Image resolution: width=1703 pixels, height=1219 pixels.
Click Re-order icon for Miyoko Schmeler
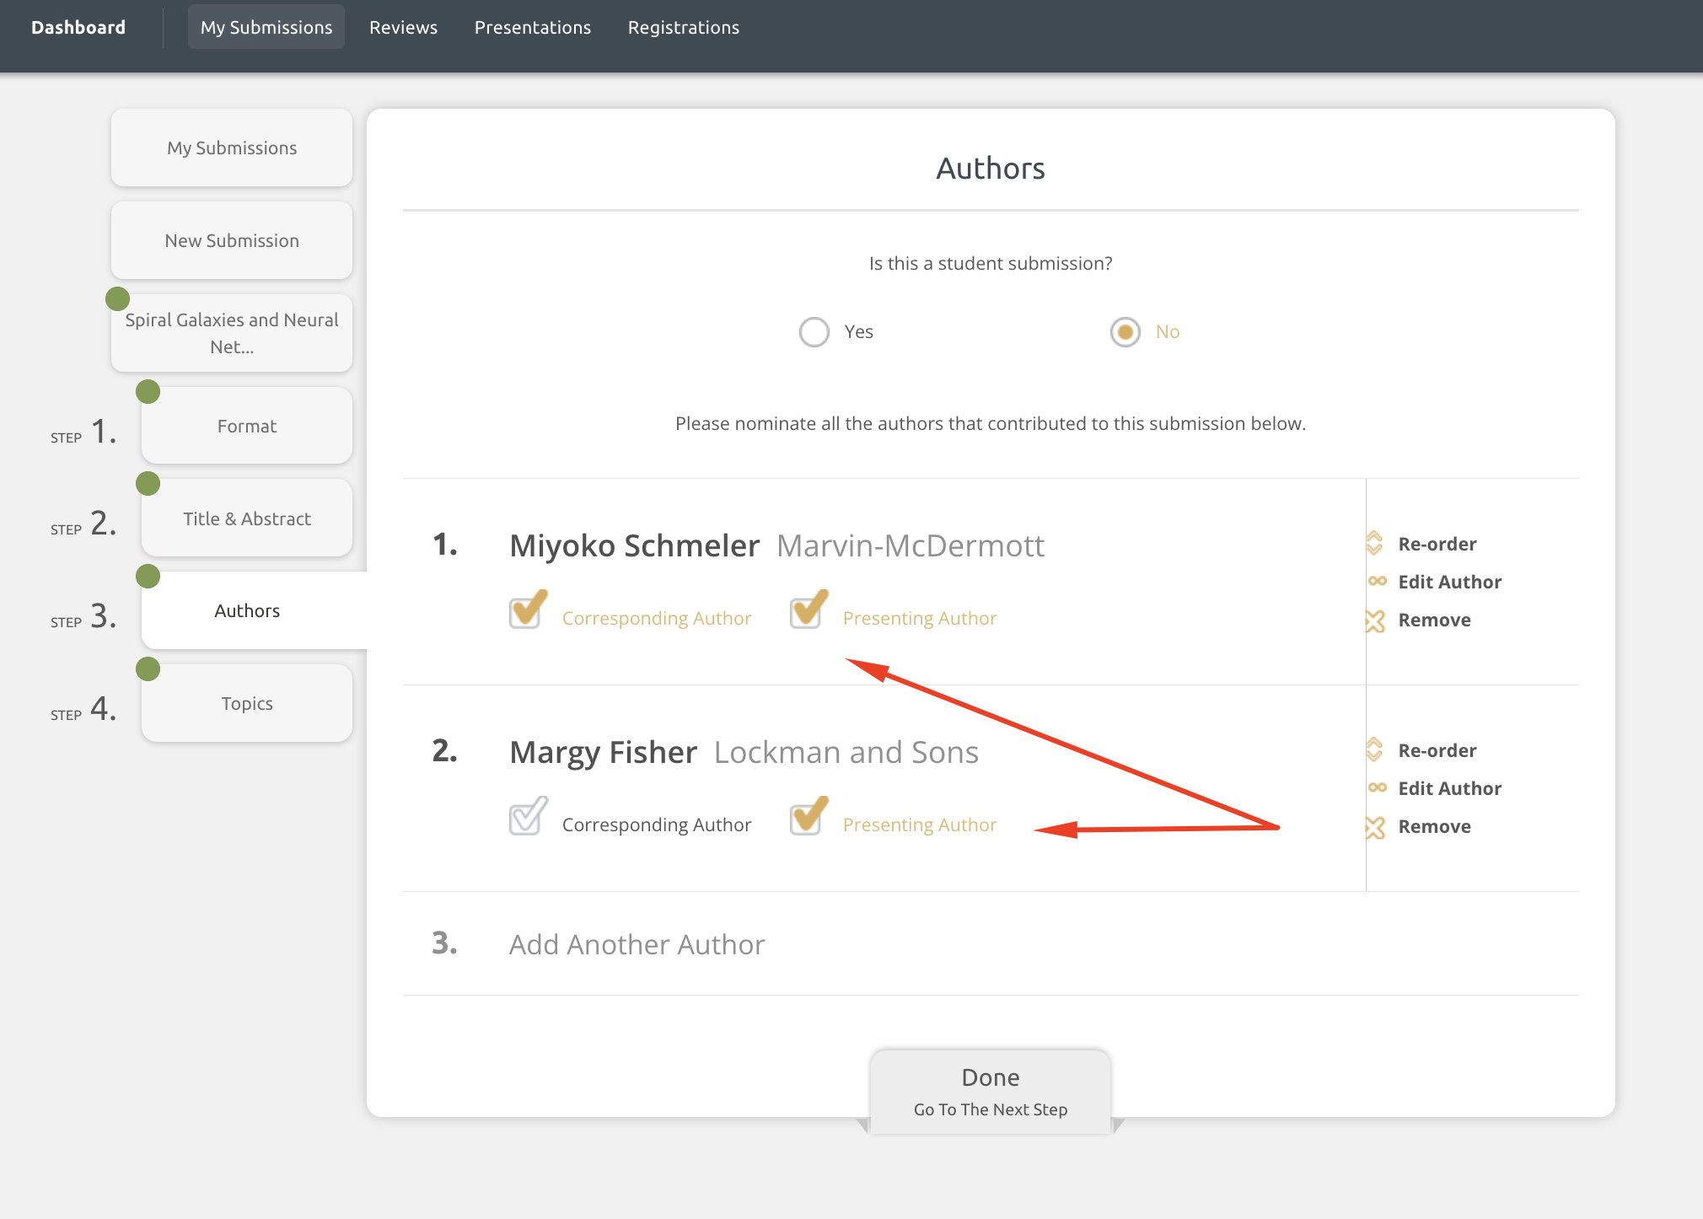(x=1374, y=544)
